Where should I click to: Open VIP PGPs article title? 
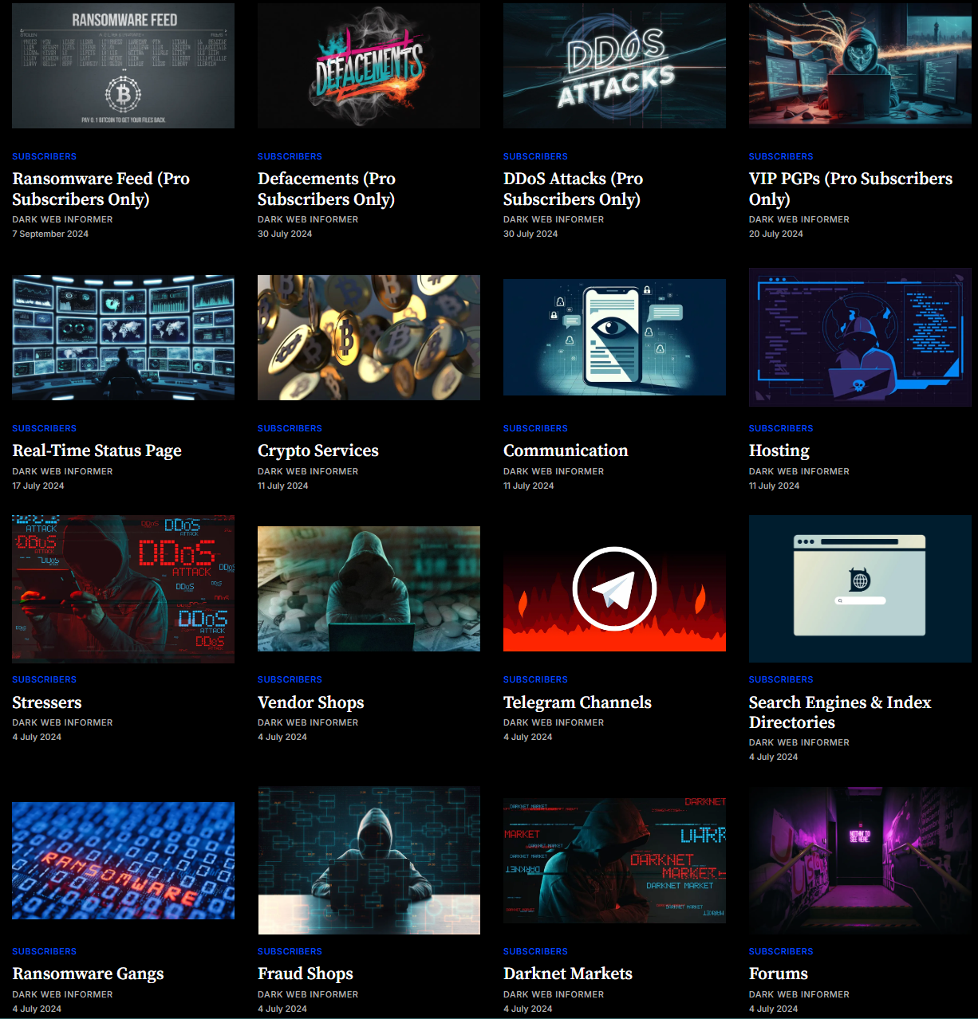(x=850, y=189)
